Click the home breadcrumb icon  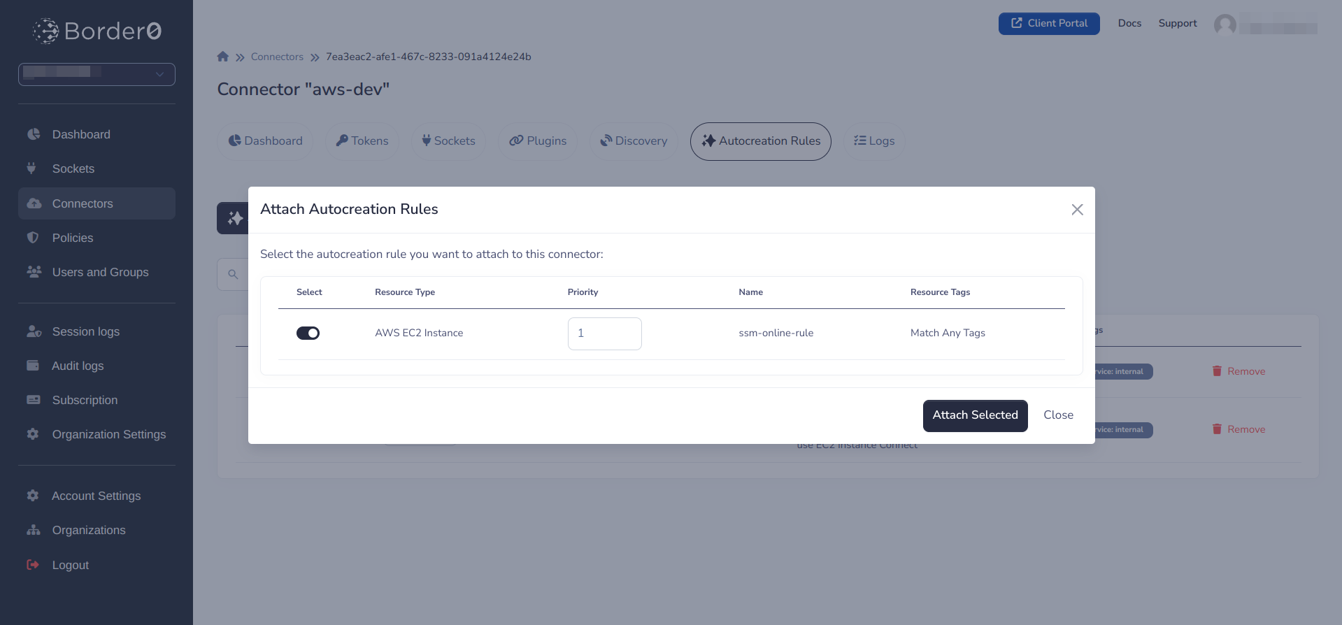[223, 57]
